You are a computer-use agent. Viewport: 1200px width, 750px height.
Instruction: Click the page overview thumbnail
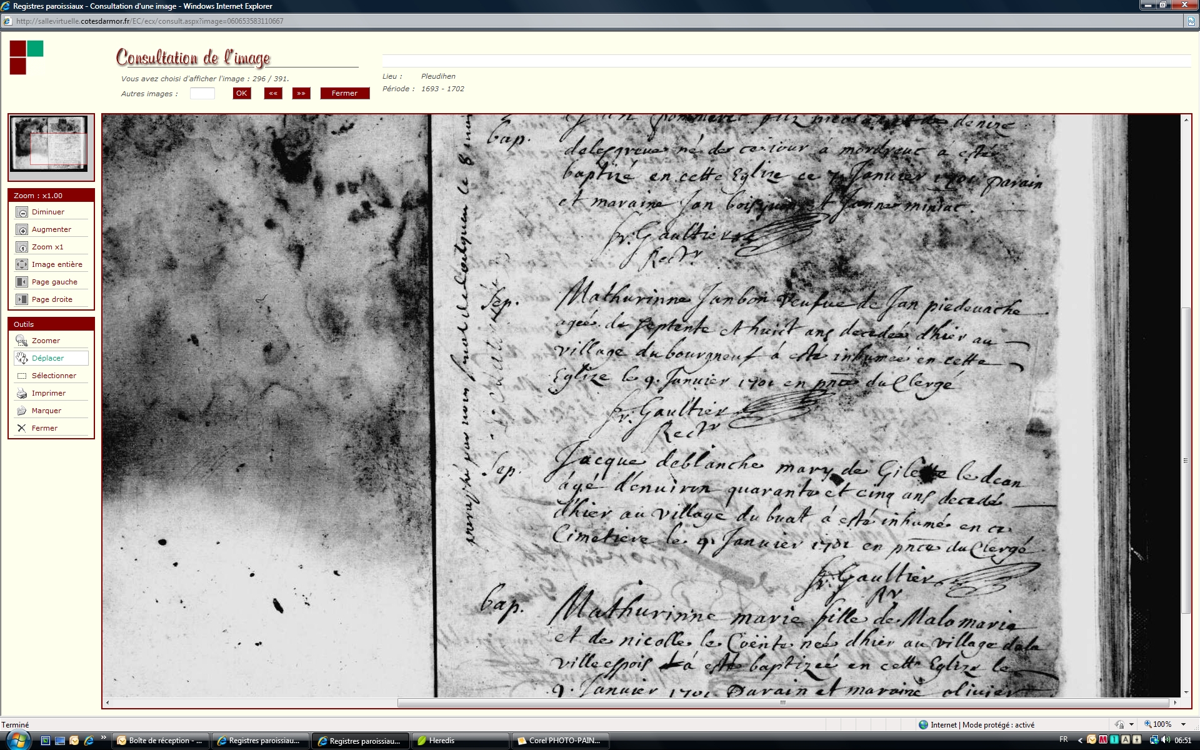[x=49, y=144]
